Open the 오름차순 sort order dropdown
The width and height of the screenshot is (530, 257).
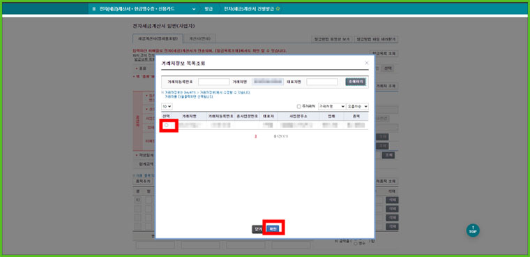(358, 106)
